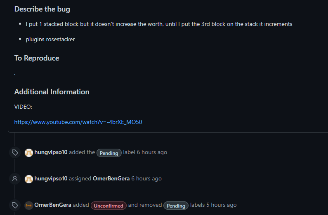Click the "Additional Information" heading
This screenshot has width=328, height=215.
pyautogui.click(x=52, y=92)
